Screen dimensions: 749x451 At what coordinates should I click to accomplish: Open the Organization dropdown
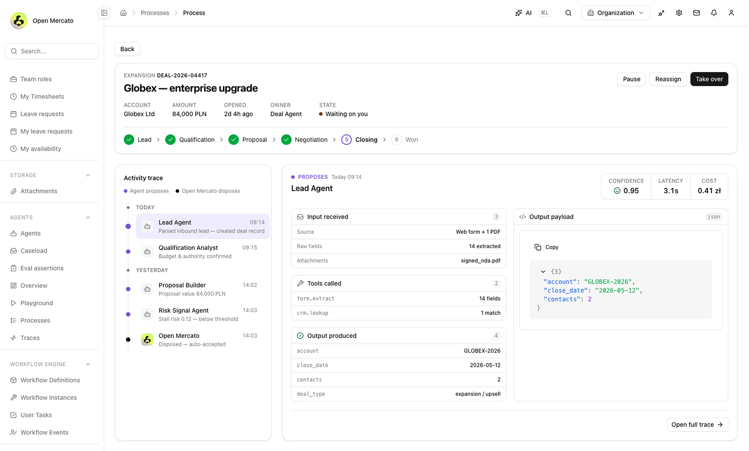coord(616,13)
